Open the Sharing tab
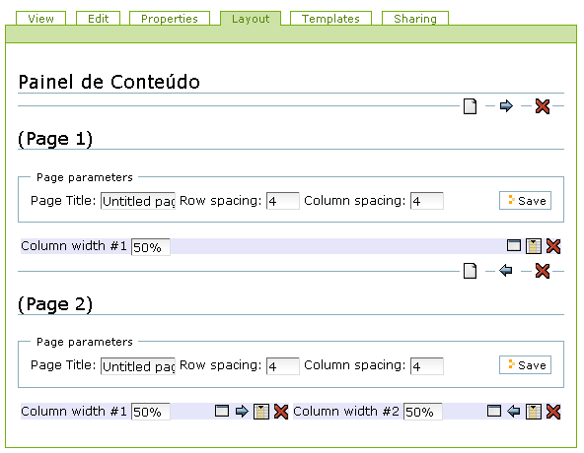 [x=415, y=19]
